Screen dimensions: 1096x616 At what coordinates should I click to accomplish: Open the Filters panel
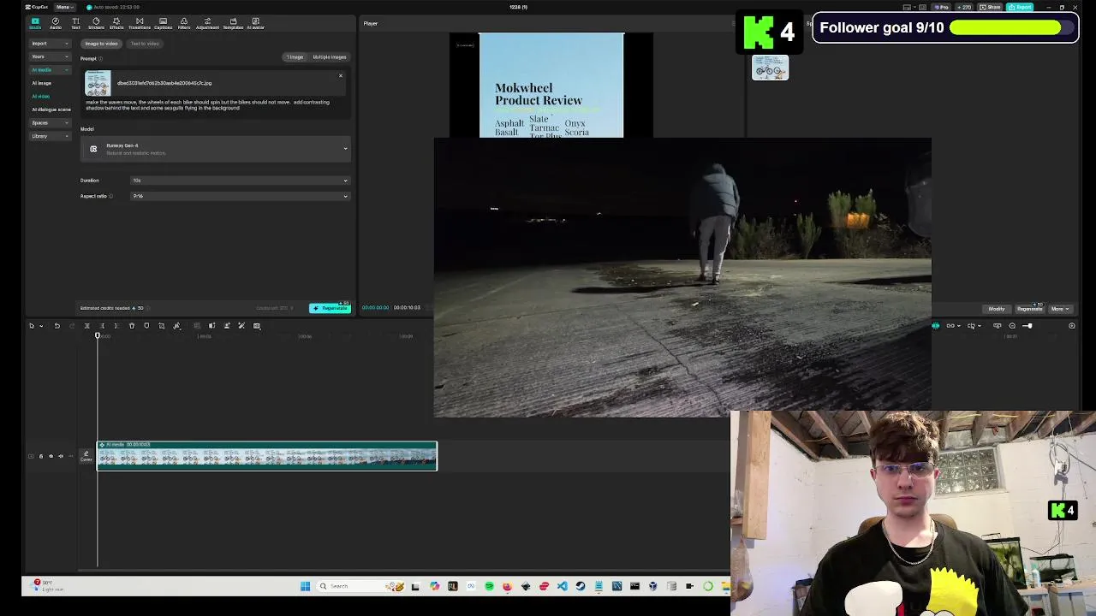click(184, 23)
